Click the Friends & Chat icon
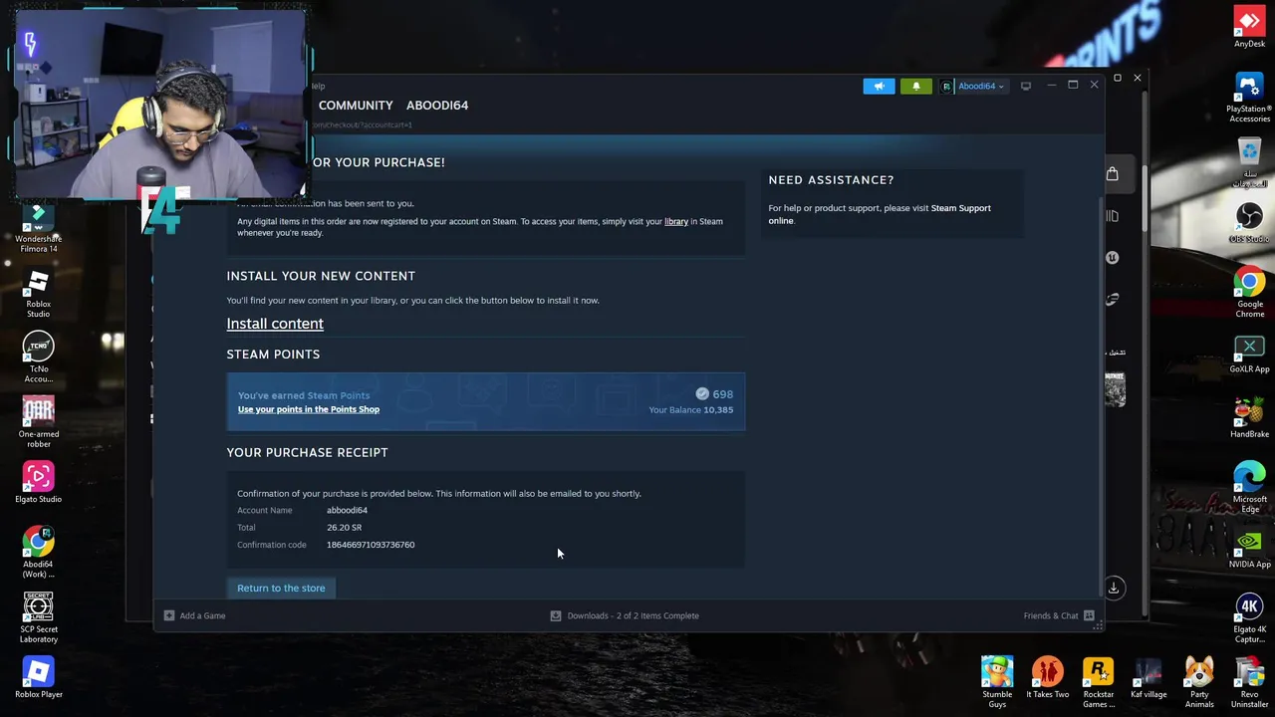 (x=1089, y=615)
